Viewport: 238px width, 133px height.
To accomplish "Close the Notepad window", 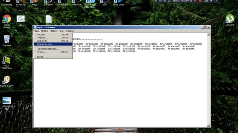I will [209, 27].
